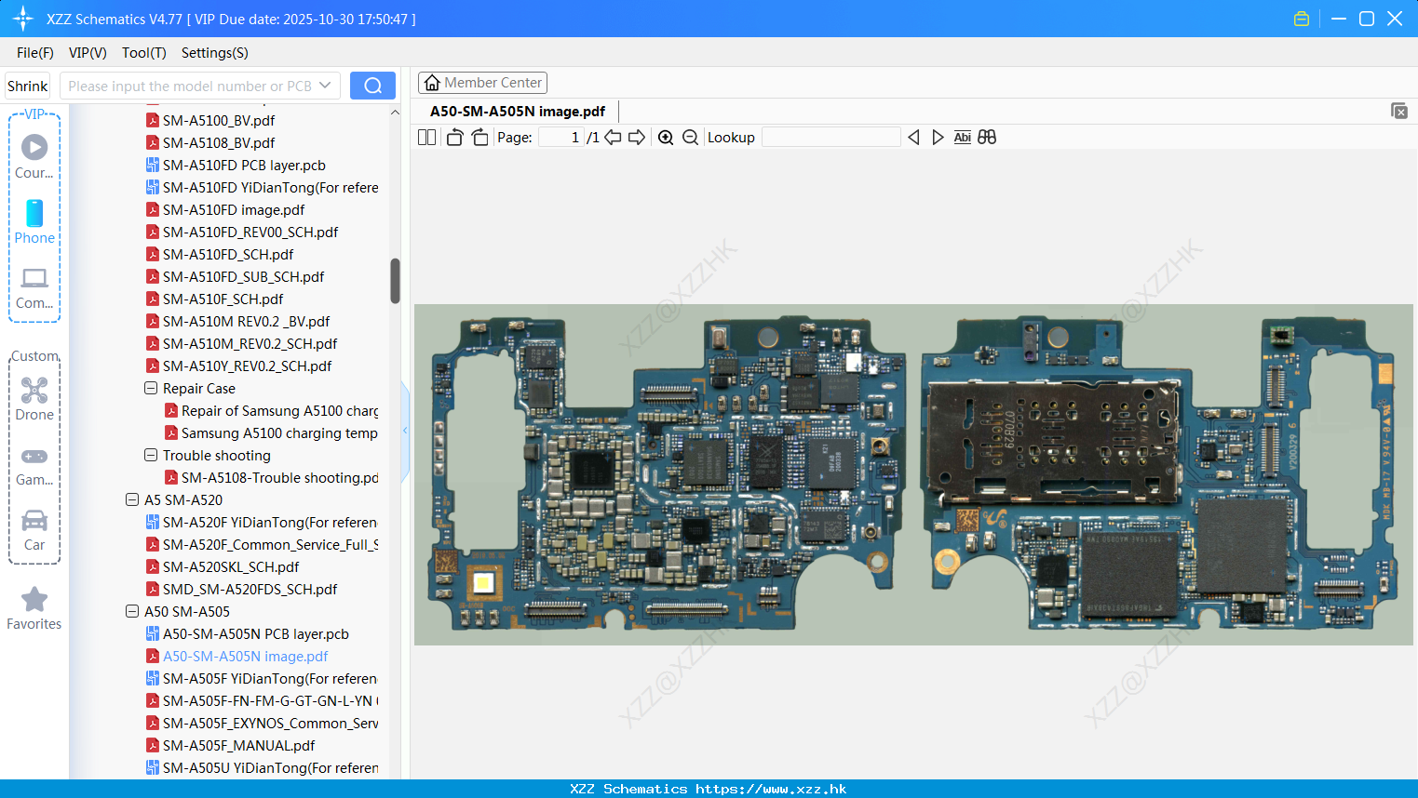Image resolution: width=1418 pixels, height=798 pixels.
Task: Click the binoculars search icon
Action: (x=987, y=137)
